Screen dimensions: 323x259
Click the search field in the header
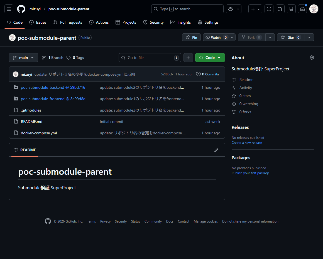[187, 9]
